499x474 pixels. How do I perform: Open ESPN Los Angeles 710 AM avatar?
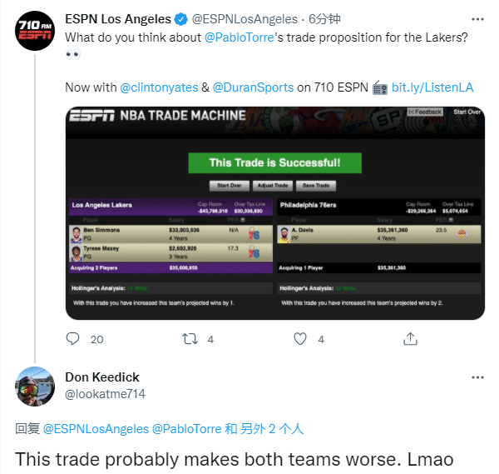35,31
